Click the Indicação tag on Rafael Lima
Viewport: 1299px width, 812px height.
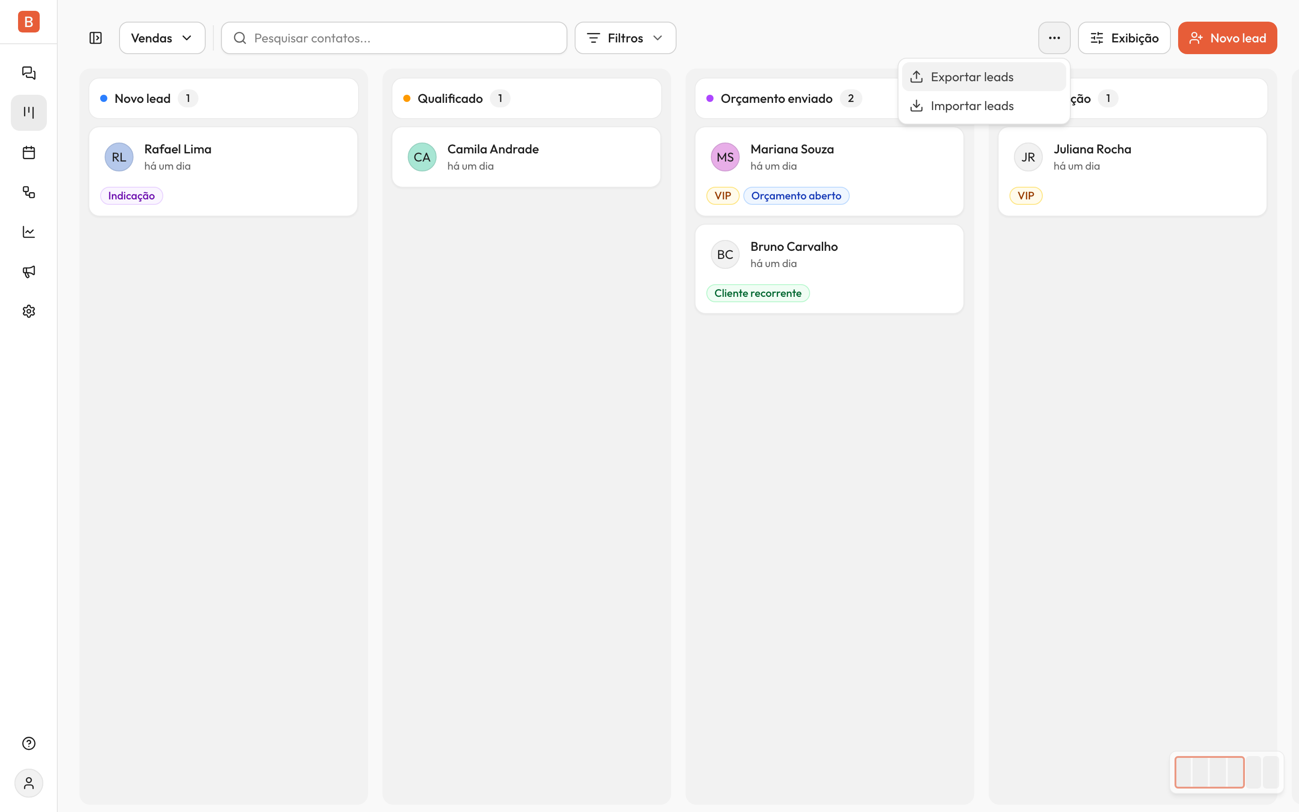pos(132,196)
